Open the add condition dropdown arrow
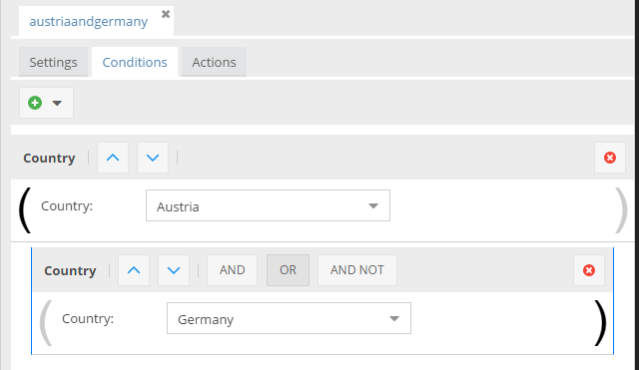The image size is (639, 370). (57, 103)
